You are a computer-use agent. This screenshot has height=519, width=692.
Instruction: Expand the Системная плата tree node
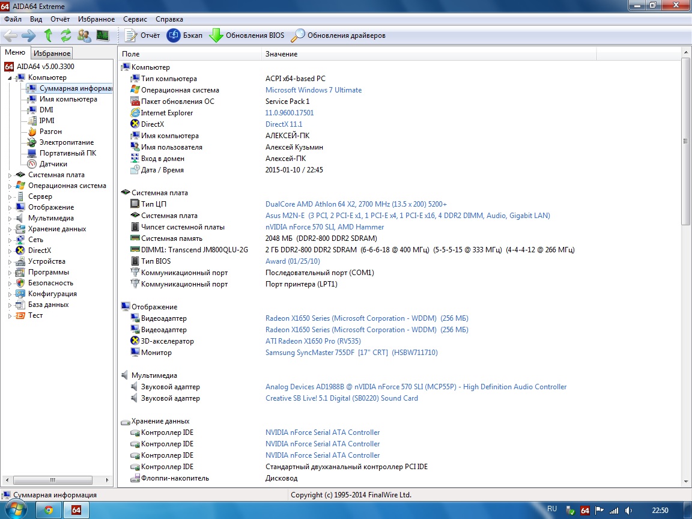tap(10, 175)
